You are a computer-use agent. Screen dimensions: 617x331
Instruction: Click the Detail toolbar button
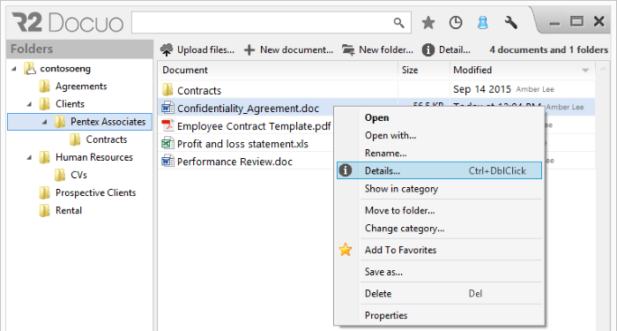[446, 50]
